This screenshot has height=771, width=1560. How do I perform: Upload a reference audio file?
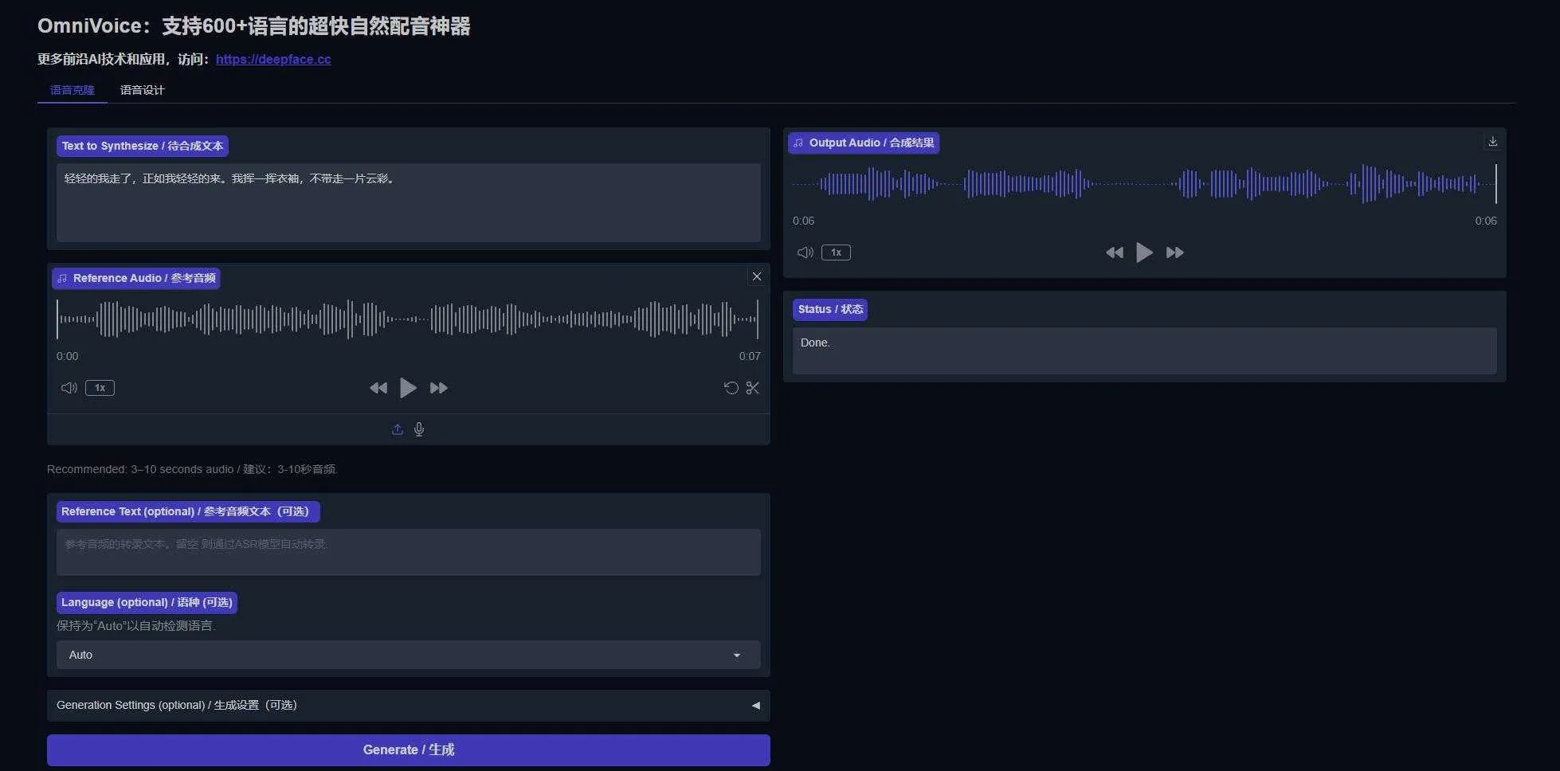(398, 429)
